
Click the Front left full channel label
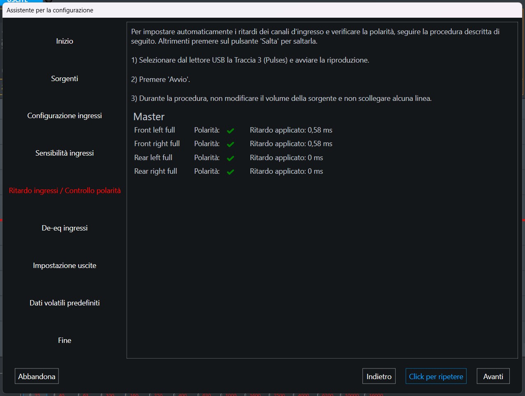coord(154,130)
